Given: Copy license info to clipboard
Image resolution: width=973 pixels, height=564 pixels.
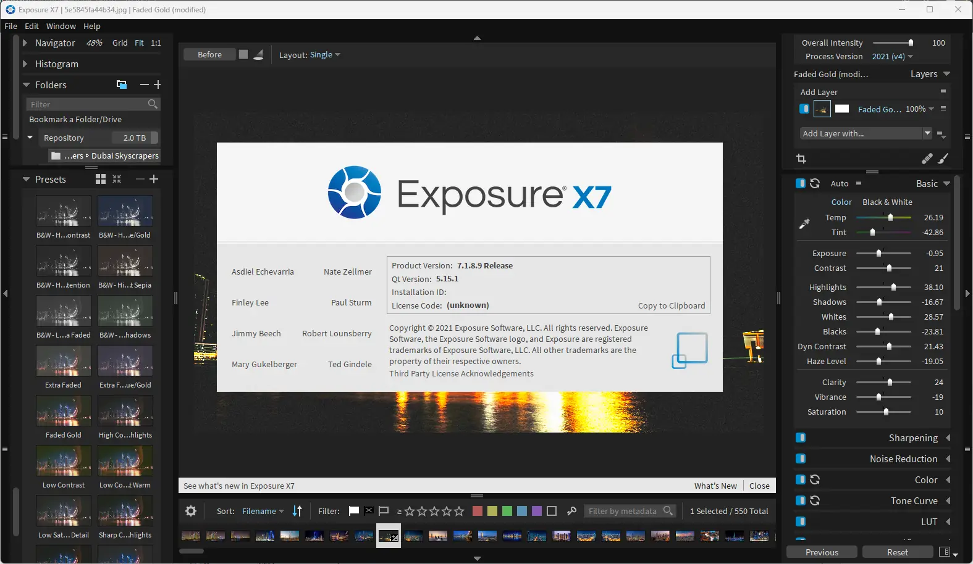Looking at the screenshot, I should point(672,305).
